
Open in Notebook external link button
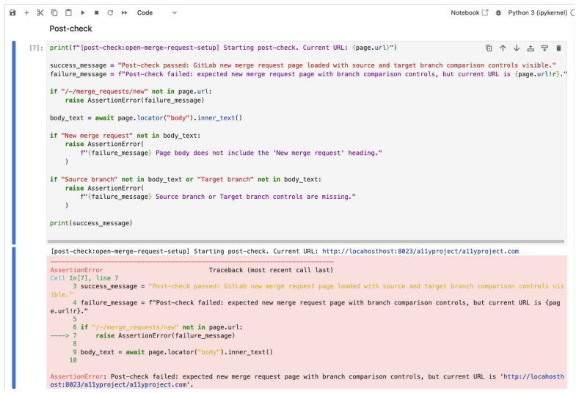(470, 12)
